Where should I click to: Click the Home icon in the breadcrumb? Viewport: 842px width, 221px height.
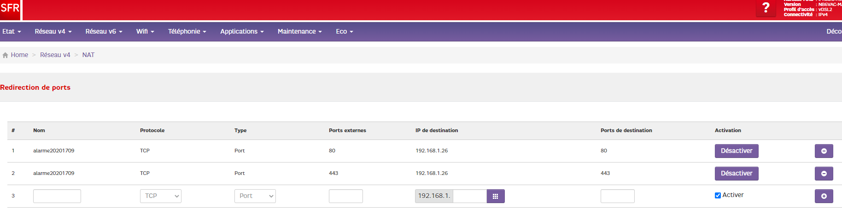click(x=6, y=55)
